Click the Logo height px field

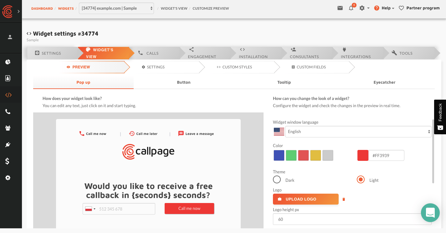point(352,219)
